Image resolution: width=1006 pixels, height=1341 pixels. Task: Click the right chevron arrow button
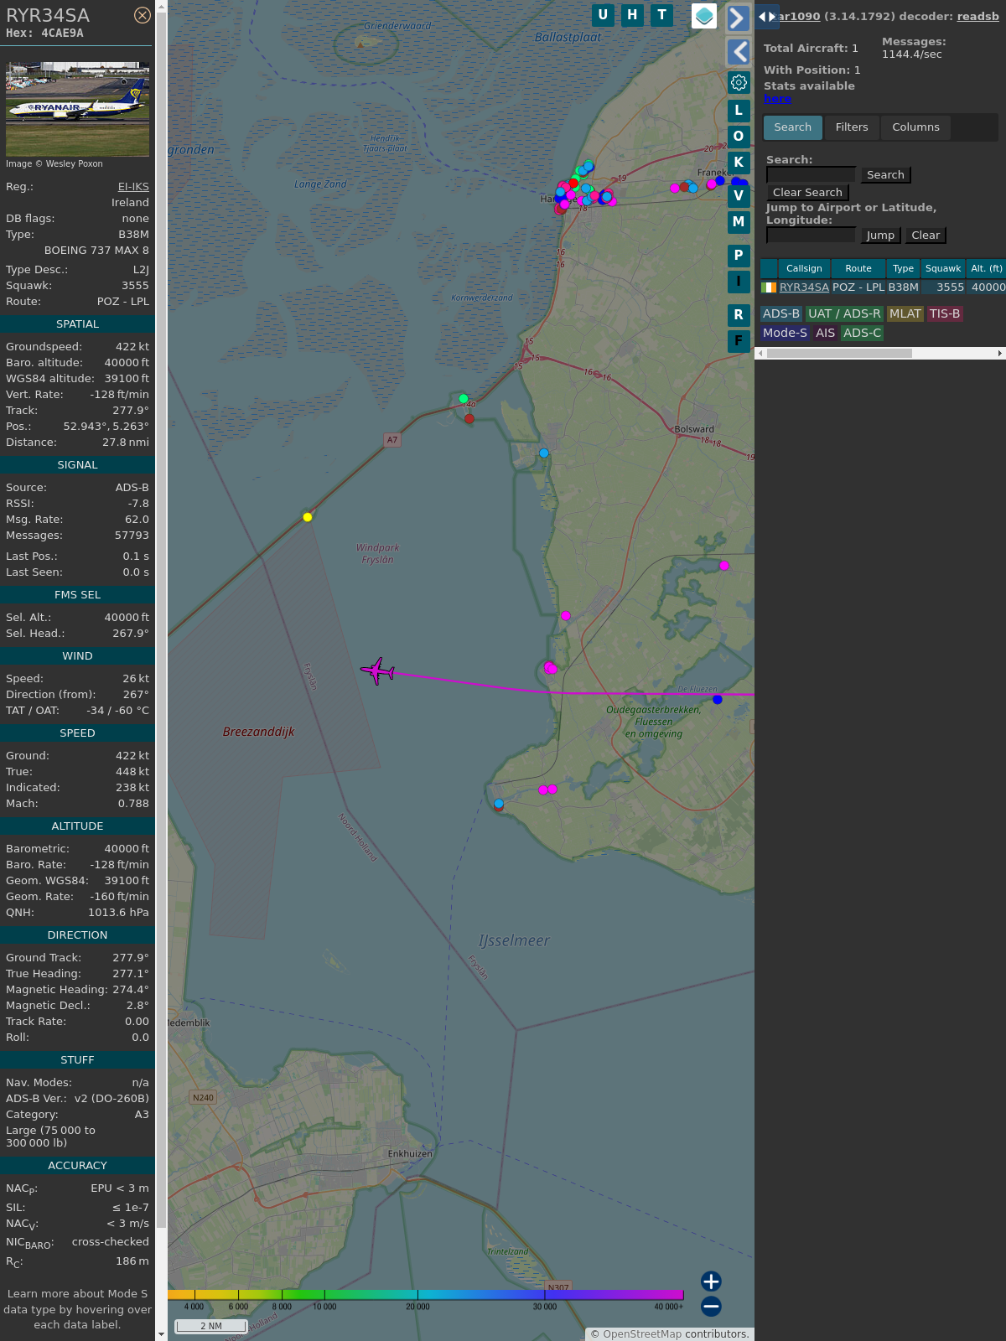(x=739, y=18)
